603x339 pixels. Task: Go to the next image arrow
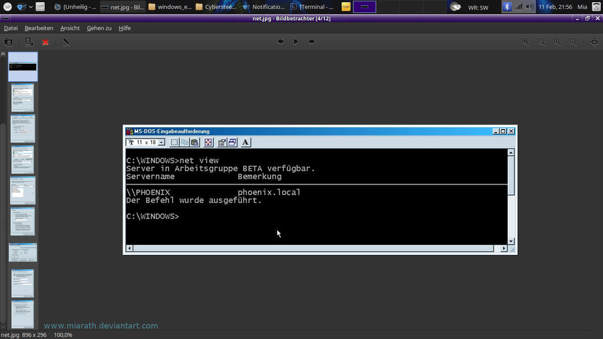[x=312, y=42]
